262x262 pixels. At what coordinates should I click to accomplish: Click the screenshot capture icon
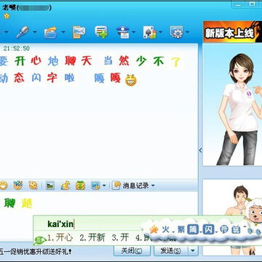click(x=95, y=186)
